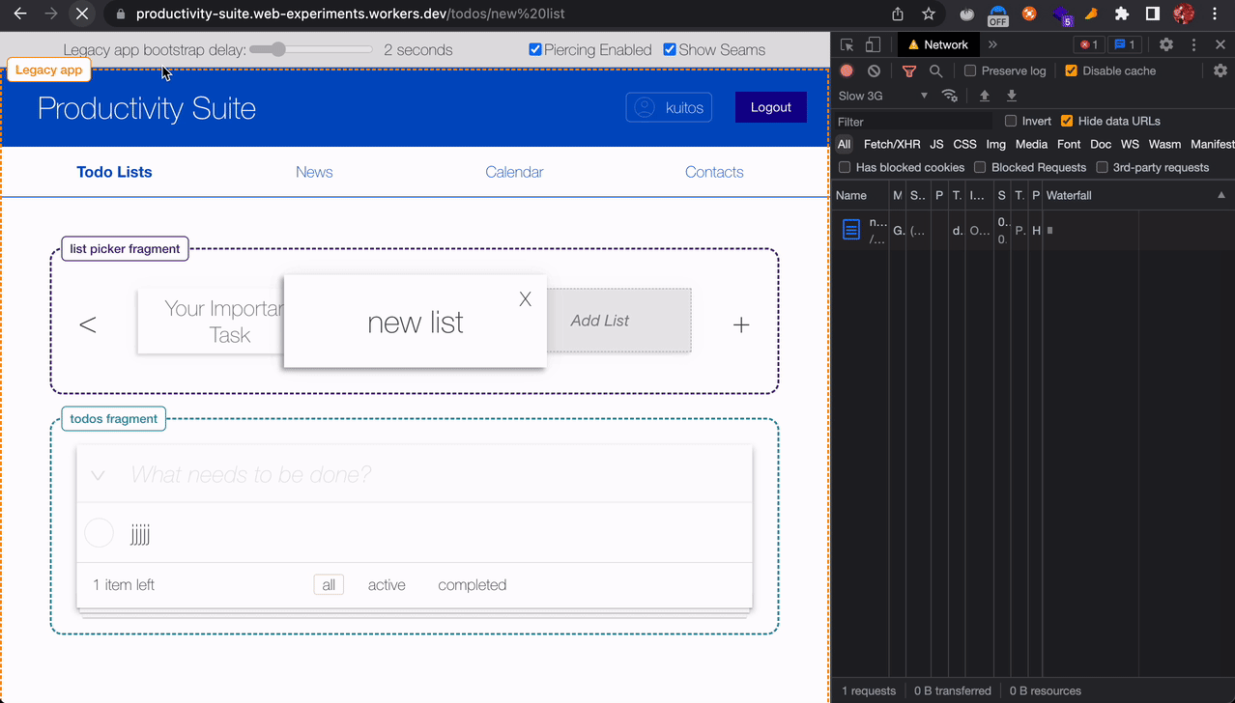
Task: Click the bootstrap delay slider
Action: tap(311, 49)
